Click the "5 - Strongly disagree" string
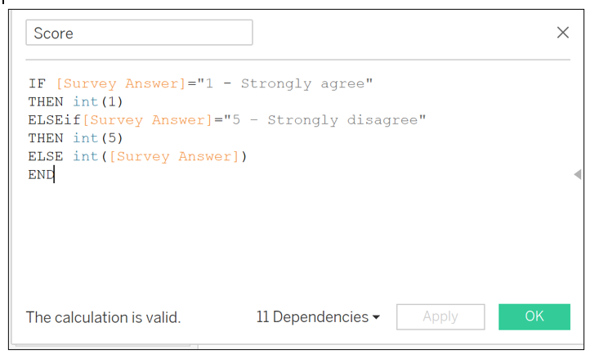Viewport: 599px width, 363px height. point(311,120)
